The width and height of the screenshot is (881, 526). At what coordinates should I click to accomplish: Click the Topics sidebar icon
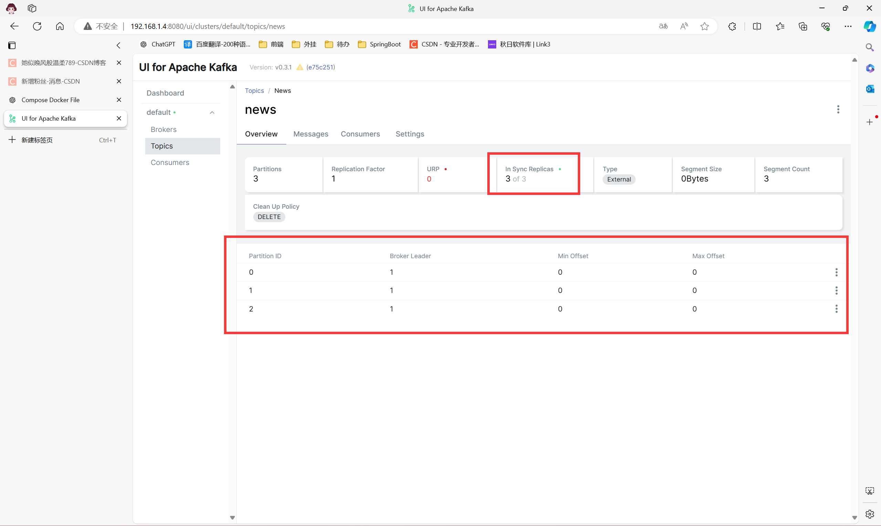162,145
